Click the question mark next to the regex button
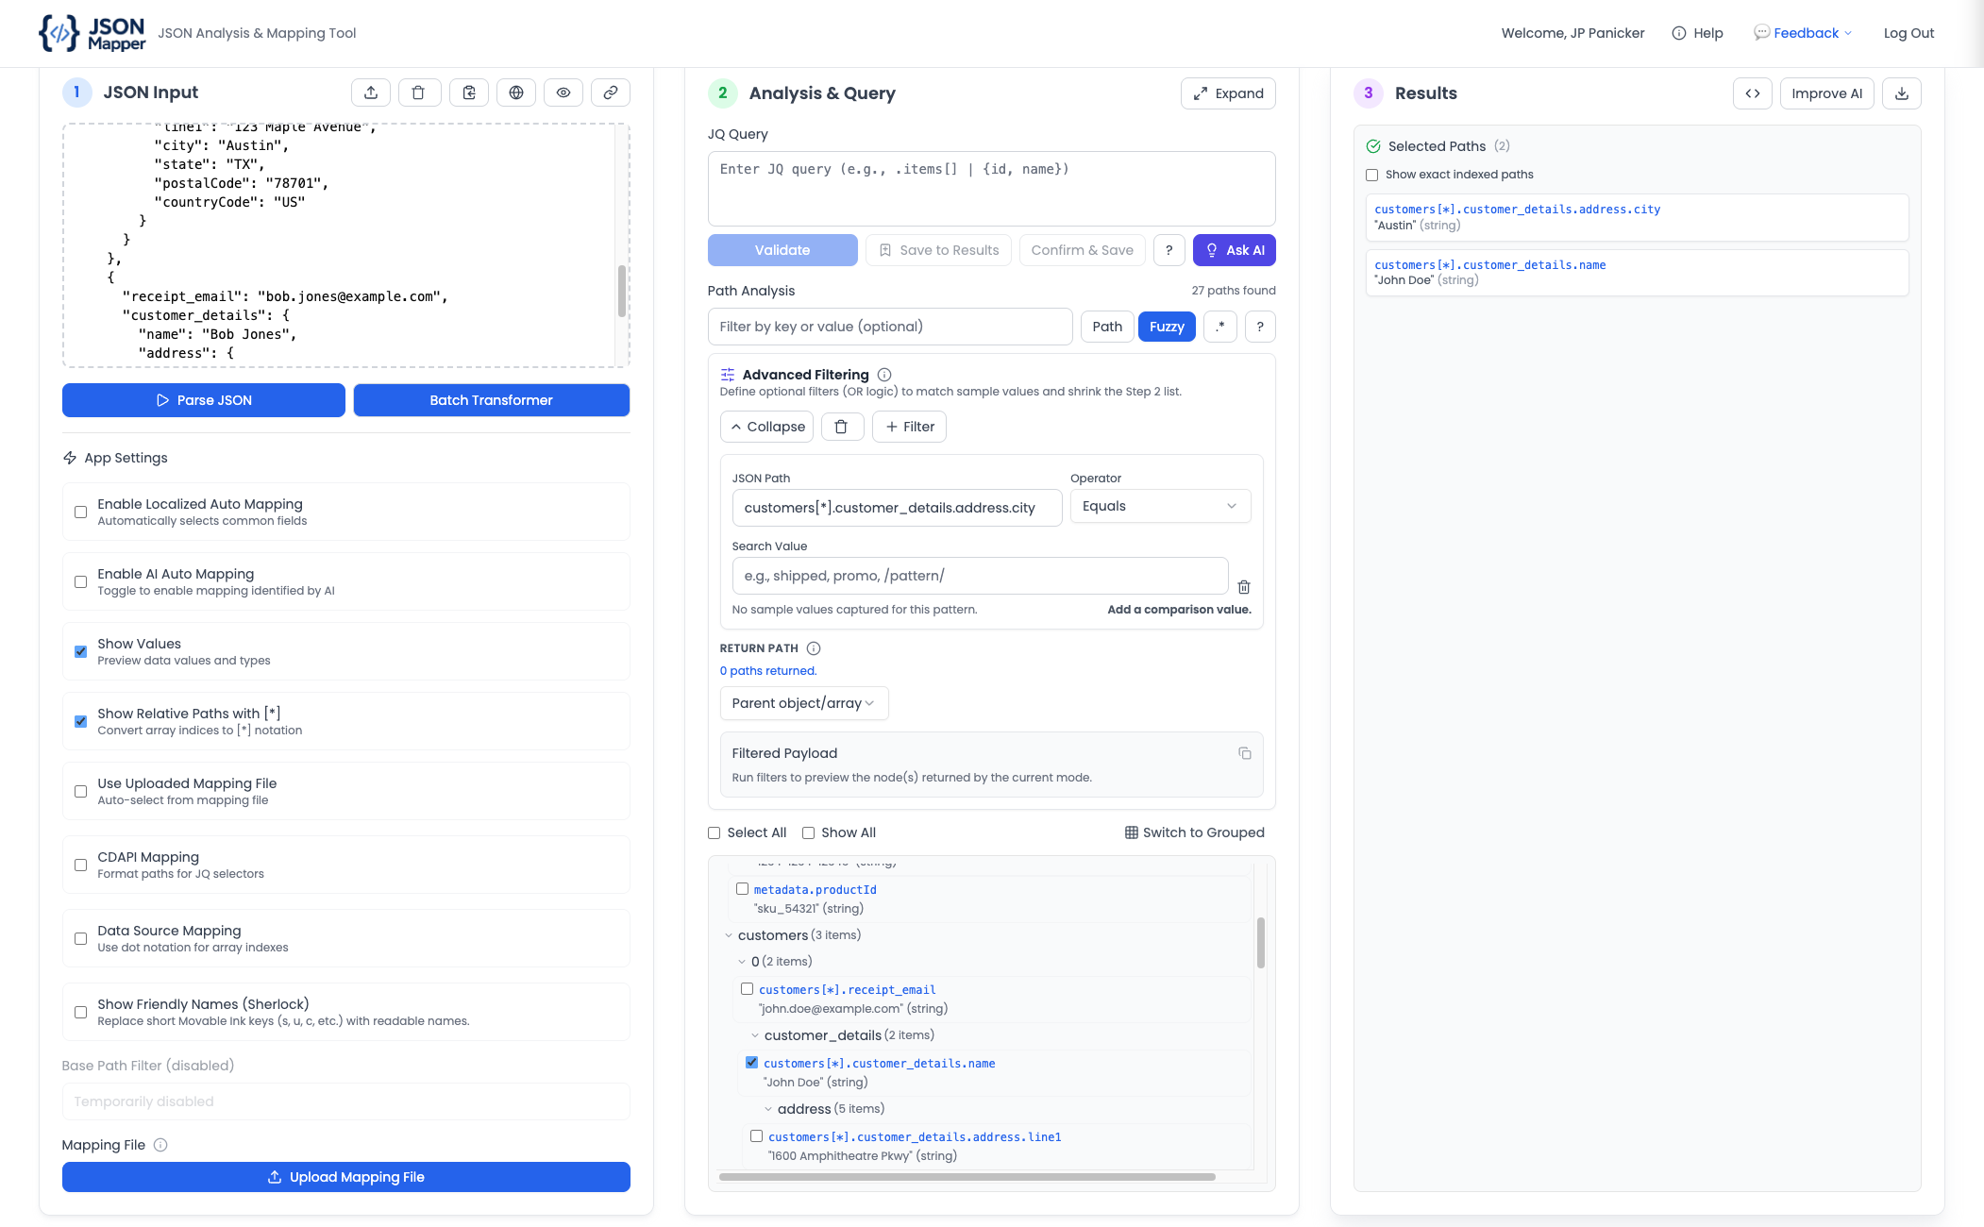This screenshot has height=1227, width=1984. pyautogui.click(x=1260, y=327)
